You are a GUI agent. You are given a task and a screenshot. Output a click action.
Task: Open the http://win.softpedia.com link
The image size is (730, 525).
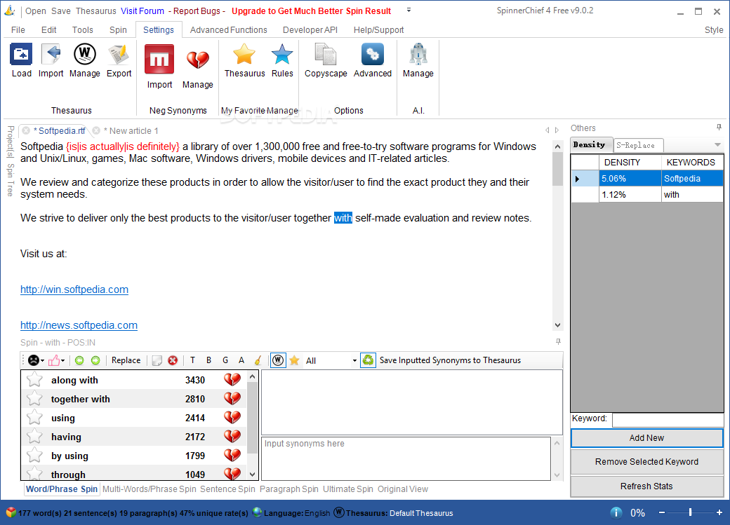tap(74, 289)
